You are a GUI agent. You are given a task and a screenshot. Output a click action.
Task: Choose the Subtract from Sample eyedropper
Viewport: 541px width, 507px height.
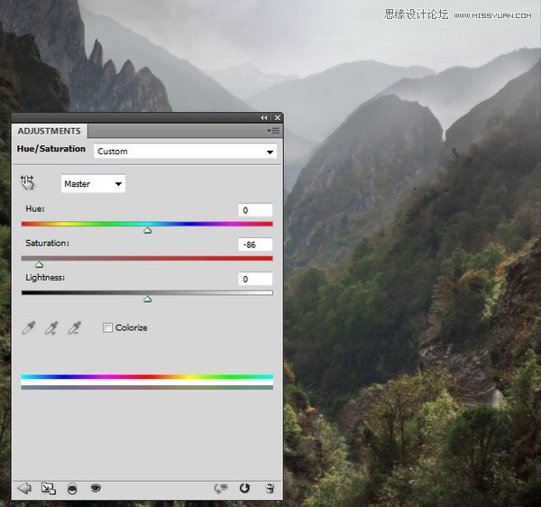74,327
